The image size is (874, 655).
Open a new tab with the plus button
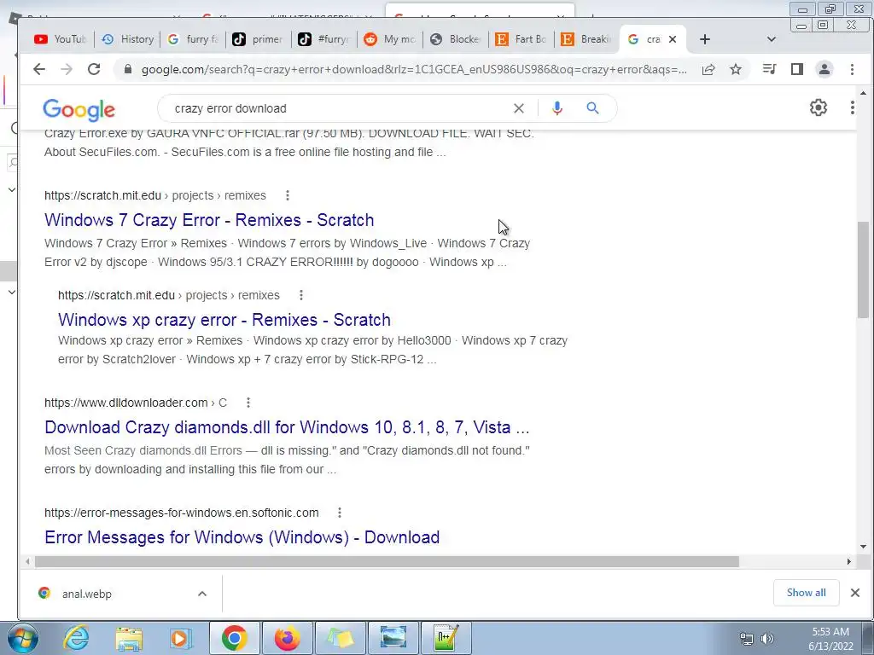pos(704,39)
